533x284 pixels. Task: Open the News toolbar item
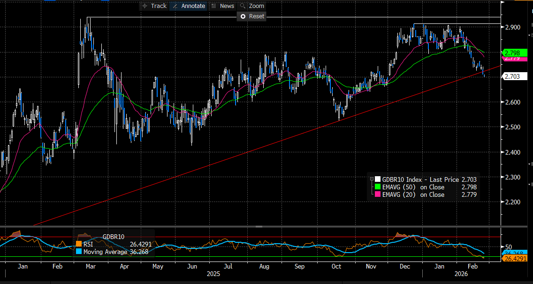click(227, 6)
